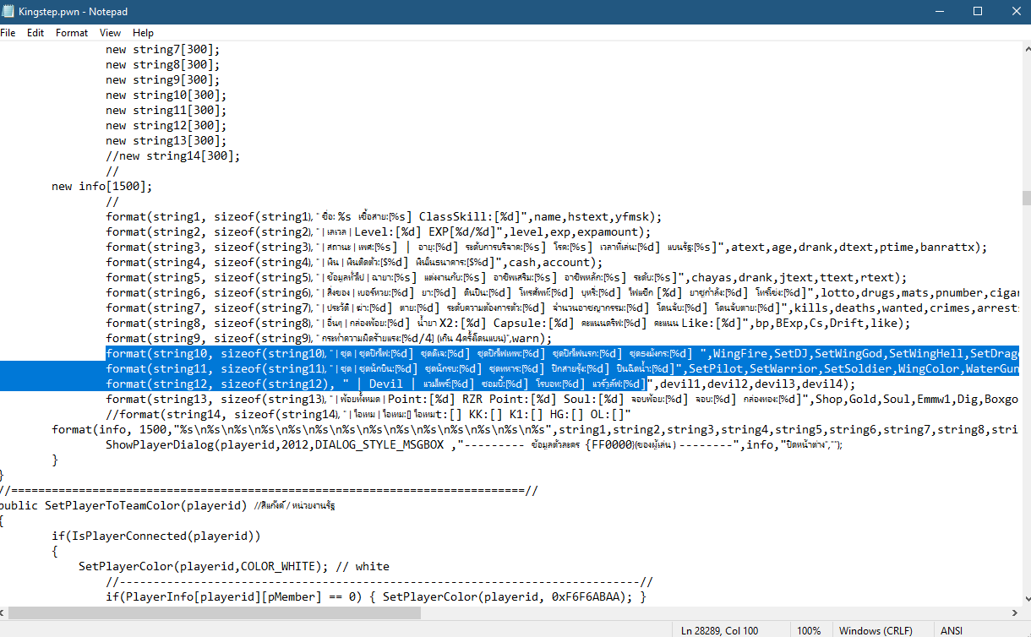Minimize the Notepad window
The height and width of the screenshot is (637, 1031).
click(x=938, y=11)
